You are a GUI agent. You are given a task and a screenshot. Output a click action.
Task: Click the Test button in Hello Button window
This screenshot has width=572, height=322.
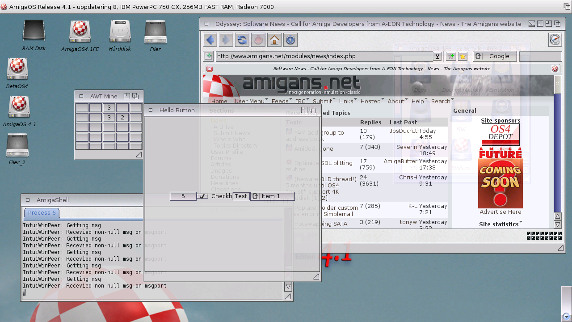[241, 196]
